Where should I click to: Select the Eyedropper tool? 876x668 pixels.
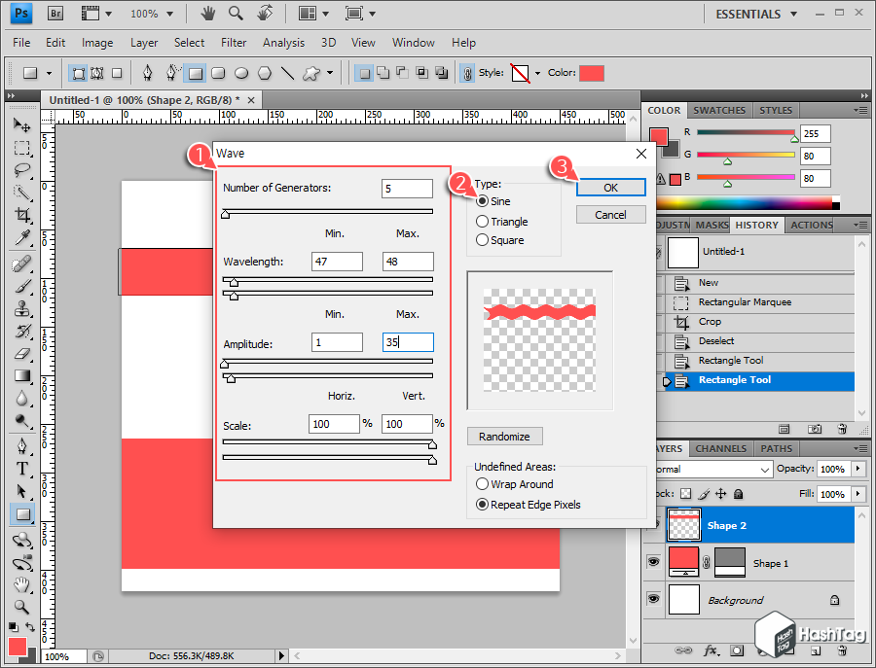point(21,237)
